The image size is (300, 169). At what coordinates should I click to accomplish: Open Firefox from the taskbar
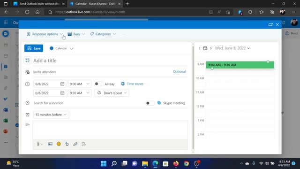click(176, 164)
